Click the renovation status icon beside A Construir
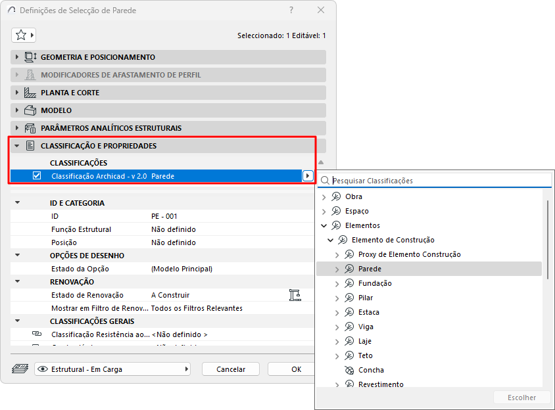 pos(295,295)
